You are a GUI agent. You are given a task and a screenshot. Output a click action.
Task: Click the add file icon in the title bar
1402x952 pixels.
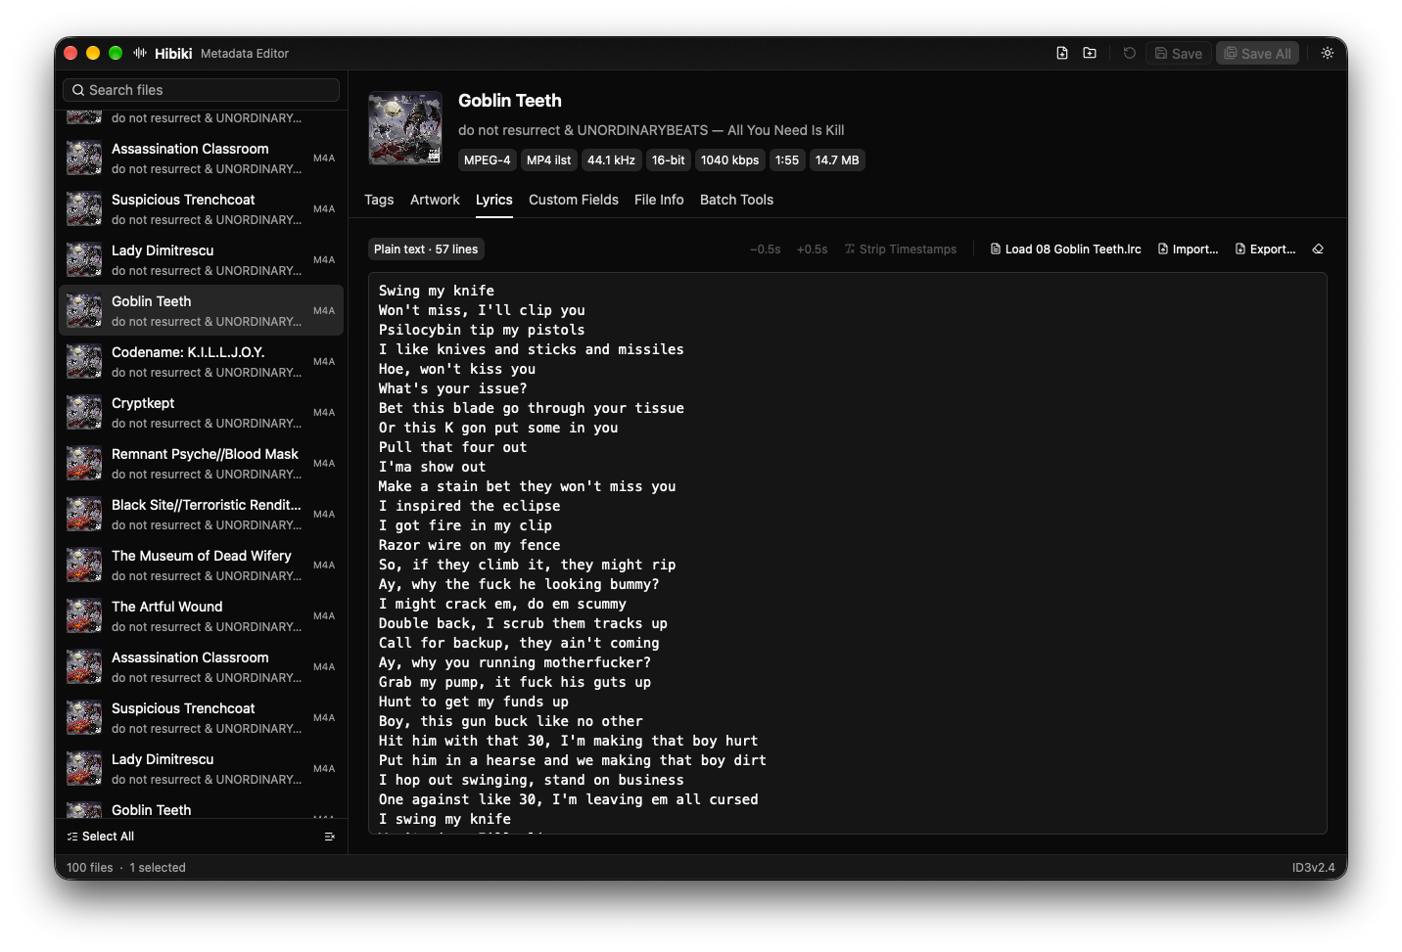click(x=1062, y=53)
